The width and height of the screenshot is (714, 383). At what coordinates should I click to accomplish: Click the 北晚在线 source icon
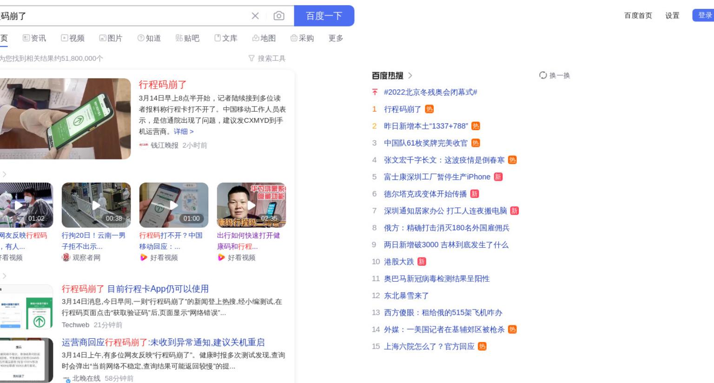[66, 379]
